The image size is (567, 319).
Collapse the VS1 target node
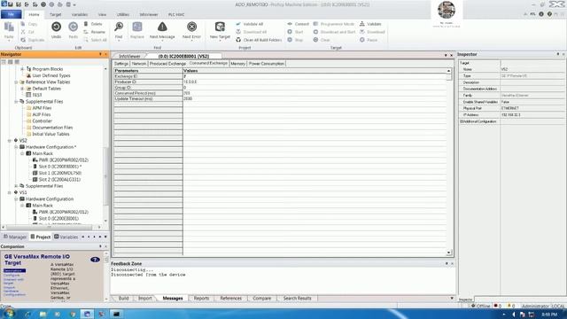click(x=10, y=192)
